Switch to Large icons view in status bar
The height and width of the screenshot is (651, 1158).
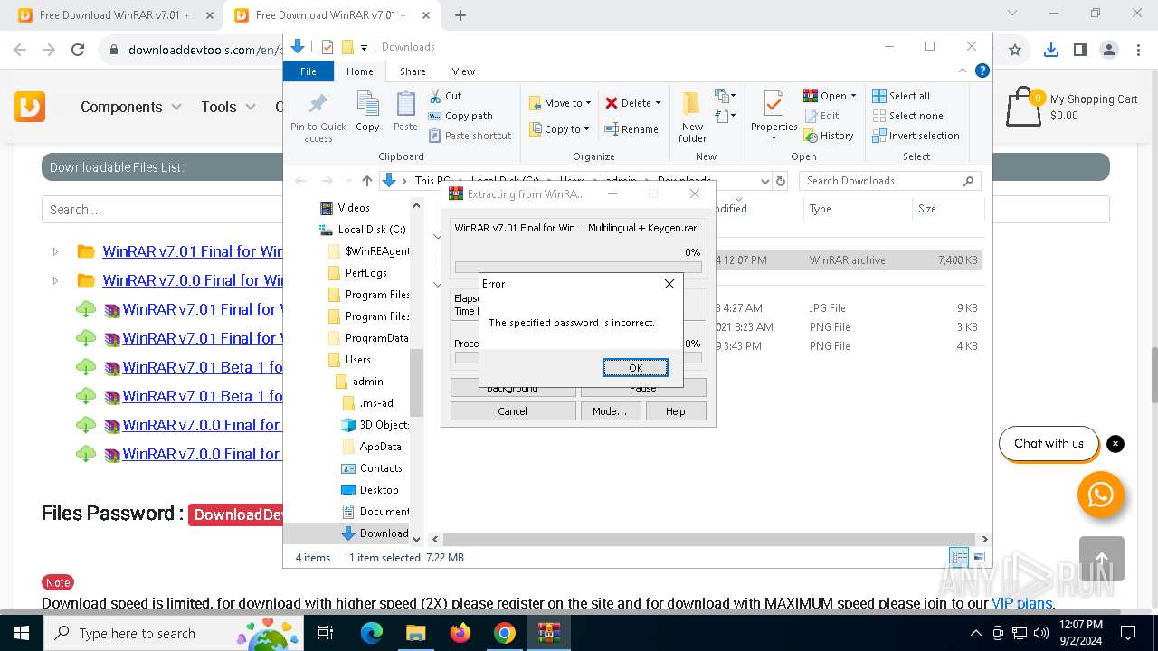click(978, 557)
